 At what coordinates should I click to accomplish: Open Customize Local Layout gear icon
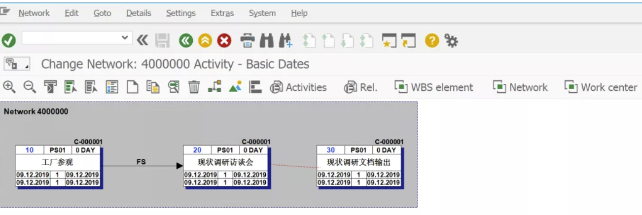point(451,40)
